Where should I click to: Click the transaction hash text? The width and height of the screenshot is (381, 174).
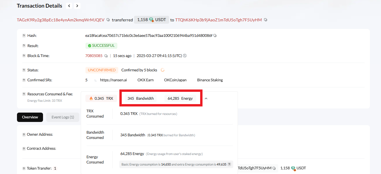(x=149, y=36)
